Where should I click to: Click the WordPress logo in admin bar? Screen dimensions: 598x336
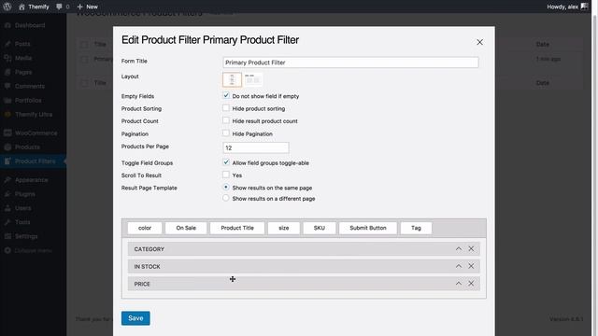(7, 7)
